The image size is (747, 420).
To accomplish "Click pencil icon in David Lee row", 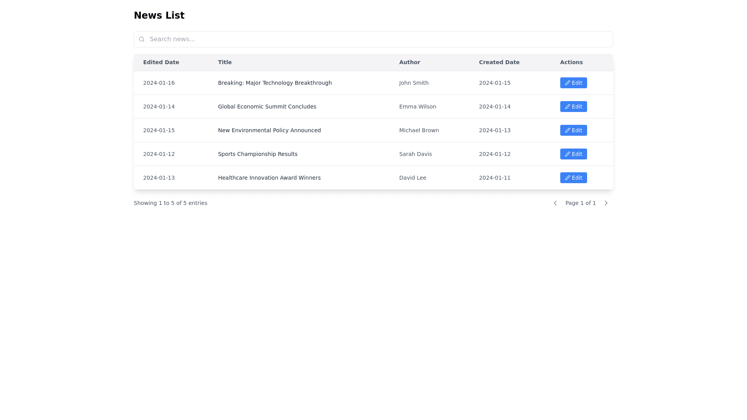I will pos(568,178).
